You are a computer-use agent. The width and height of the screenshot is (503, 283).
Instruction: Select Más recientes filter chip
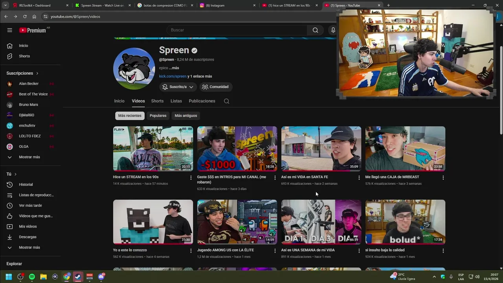coord(130,116)
